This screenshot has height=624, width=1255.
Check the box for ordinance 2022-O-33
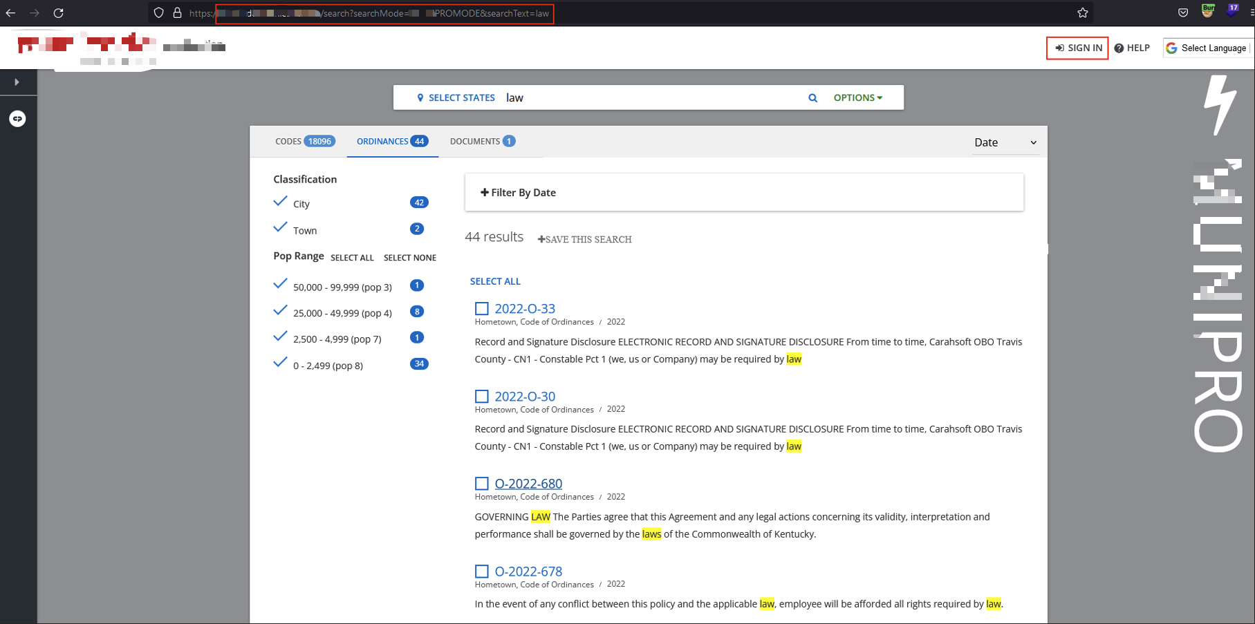[x=482, y=309]
